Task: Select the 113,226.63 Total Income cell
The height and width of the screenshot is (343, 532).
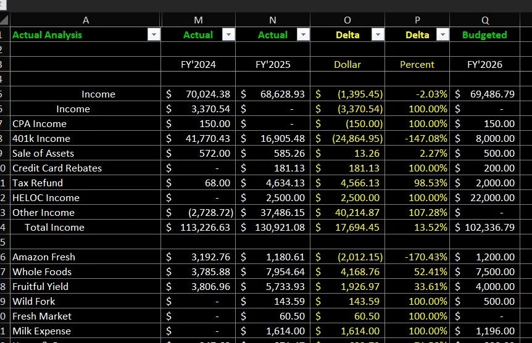Action: click(x=198, y=227)
